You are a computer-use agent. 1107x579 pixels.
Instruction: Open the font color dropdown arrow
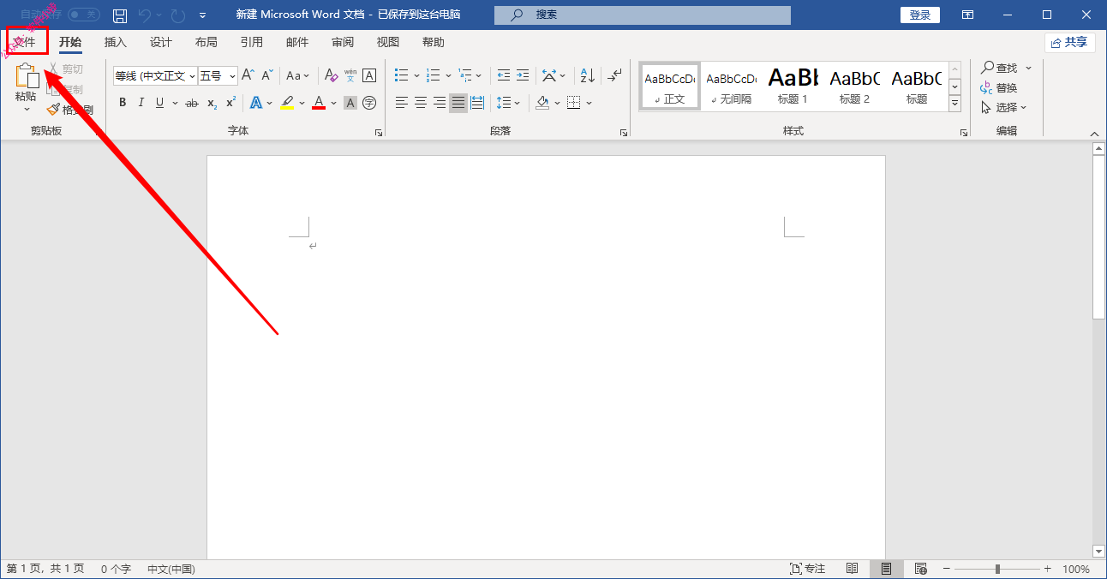(334, 103)
